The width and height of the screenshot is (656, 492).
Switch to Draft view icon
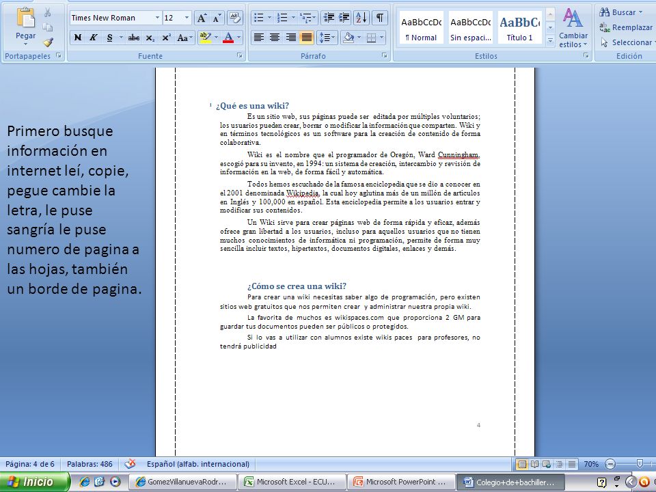571,464
